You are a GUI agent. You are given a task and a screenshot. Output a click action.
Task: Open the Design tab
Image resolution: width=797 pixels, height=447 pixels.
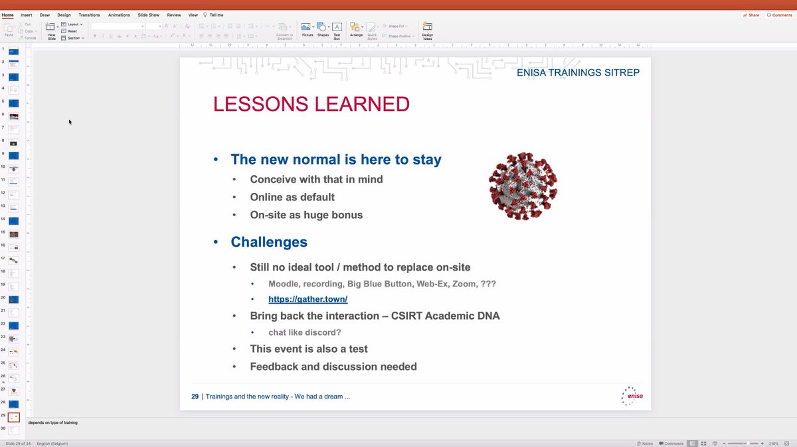pos(64,15)
